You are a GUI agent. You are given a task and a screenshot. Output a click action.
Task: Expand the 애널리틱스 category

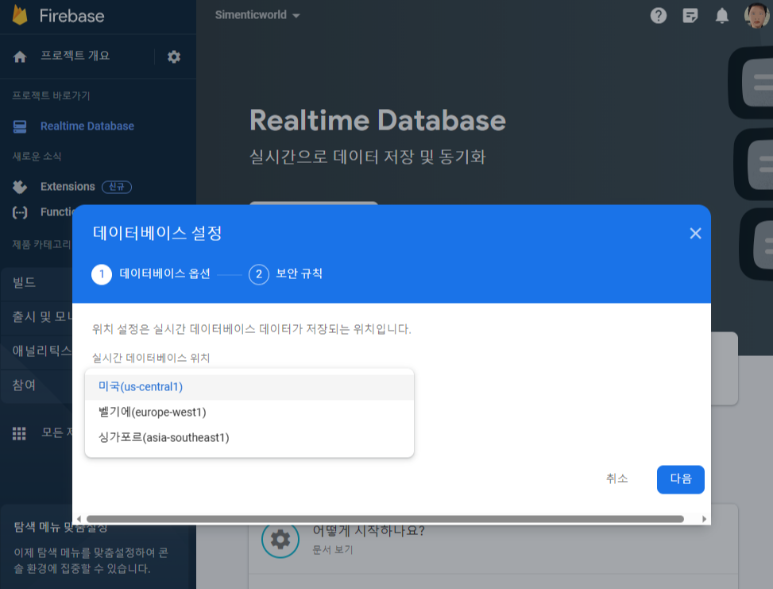click(x=37, y=351)
